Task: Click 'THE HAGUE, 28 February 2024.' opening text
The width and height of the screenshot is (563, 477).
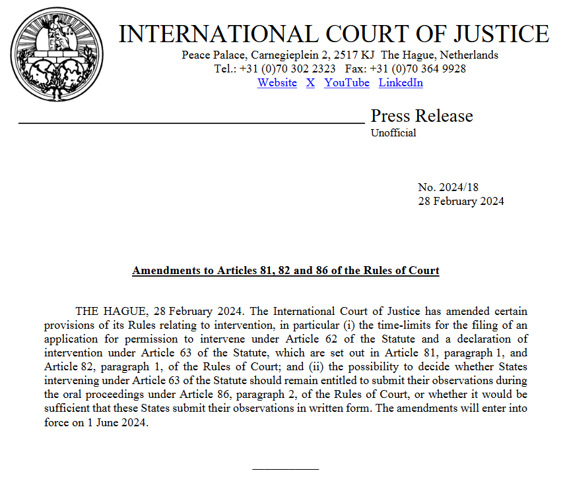Action: 160,311
